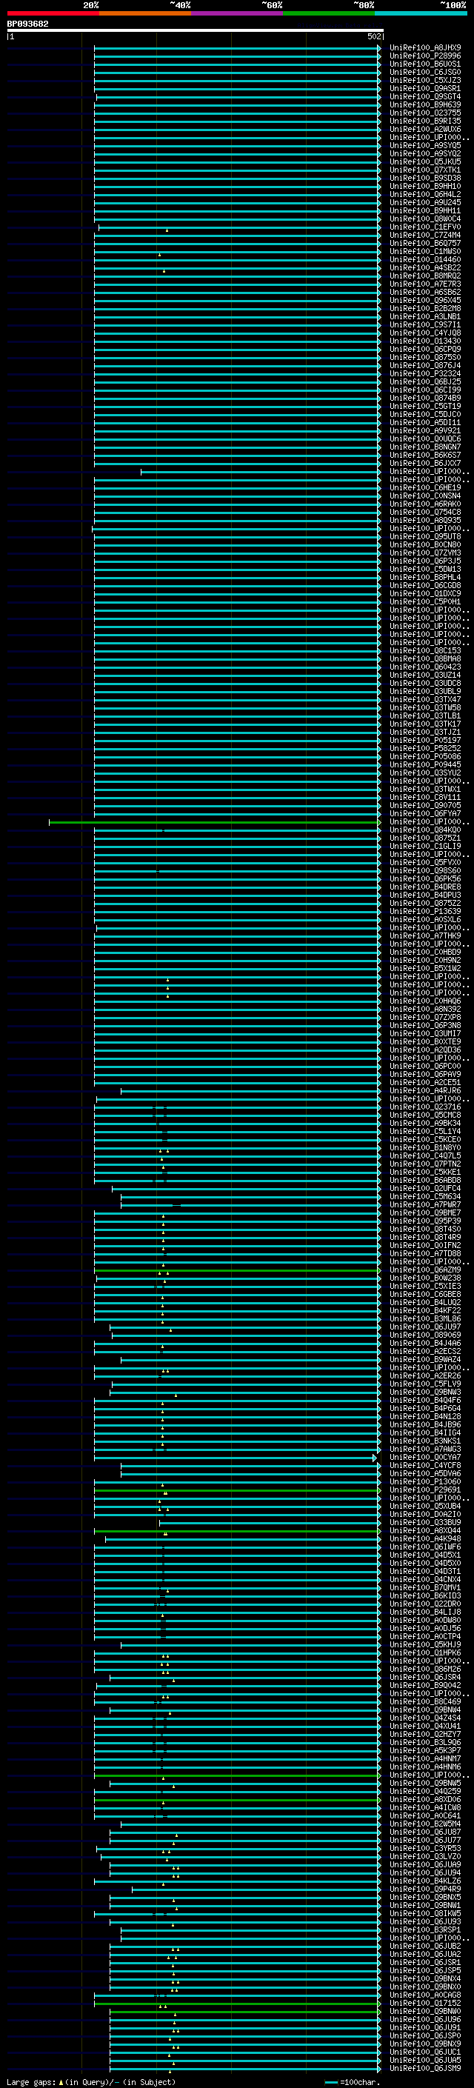The height and width of the screenshot is (2088, 474).
Task: Click the green alignment bar for Q17152
Action: tap(238, 2004)
